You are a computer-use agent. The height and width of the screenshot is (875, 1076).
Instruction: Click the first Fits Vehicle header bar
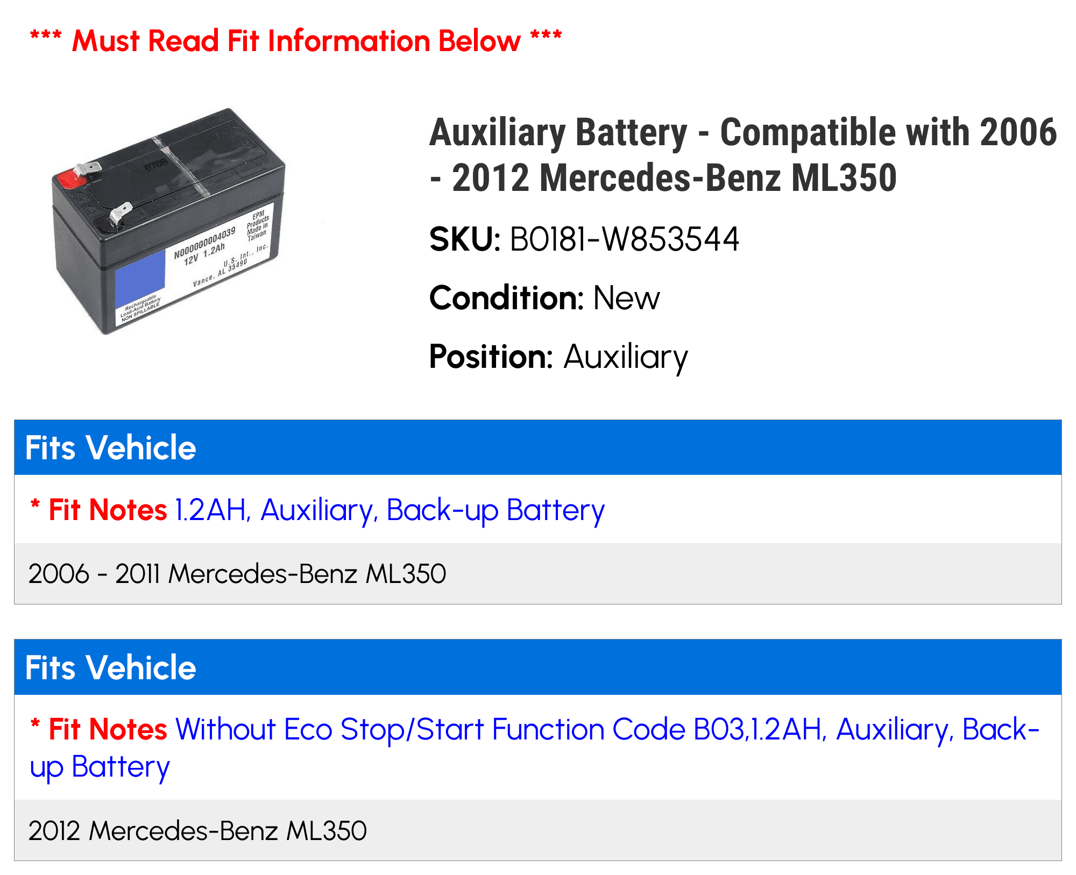pyautogui.click(x=538, y=447)
